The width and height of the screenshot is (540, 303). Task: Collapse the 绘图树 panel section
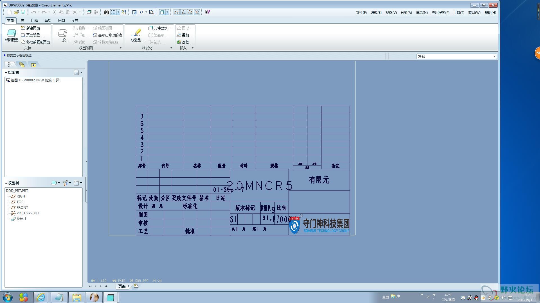coord(6,73)
